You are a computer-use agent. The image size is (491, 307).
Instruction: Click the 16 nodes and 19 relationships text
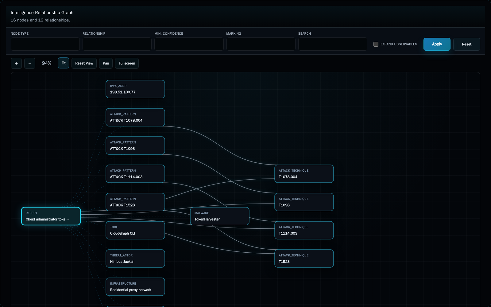point(40,20)
